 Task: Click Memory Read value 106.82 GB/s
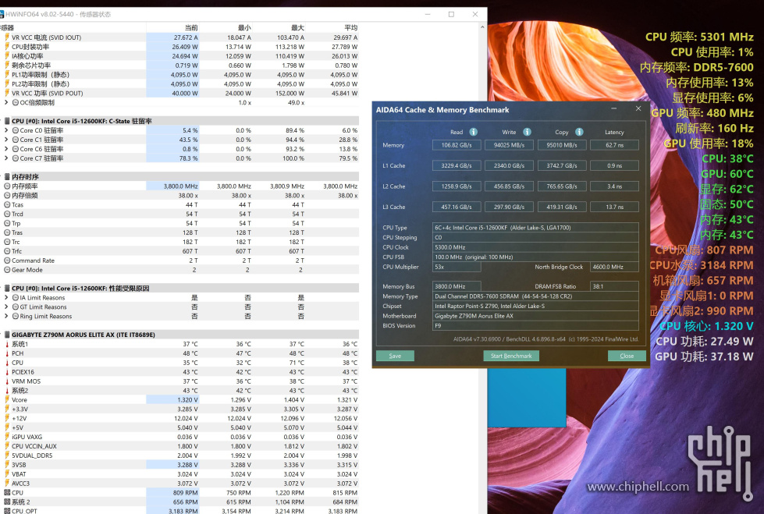pos(457,145)
